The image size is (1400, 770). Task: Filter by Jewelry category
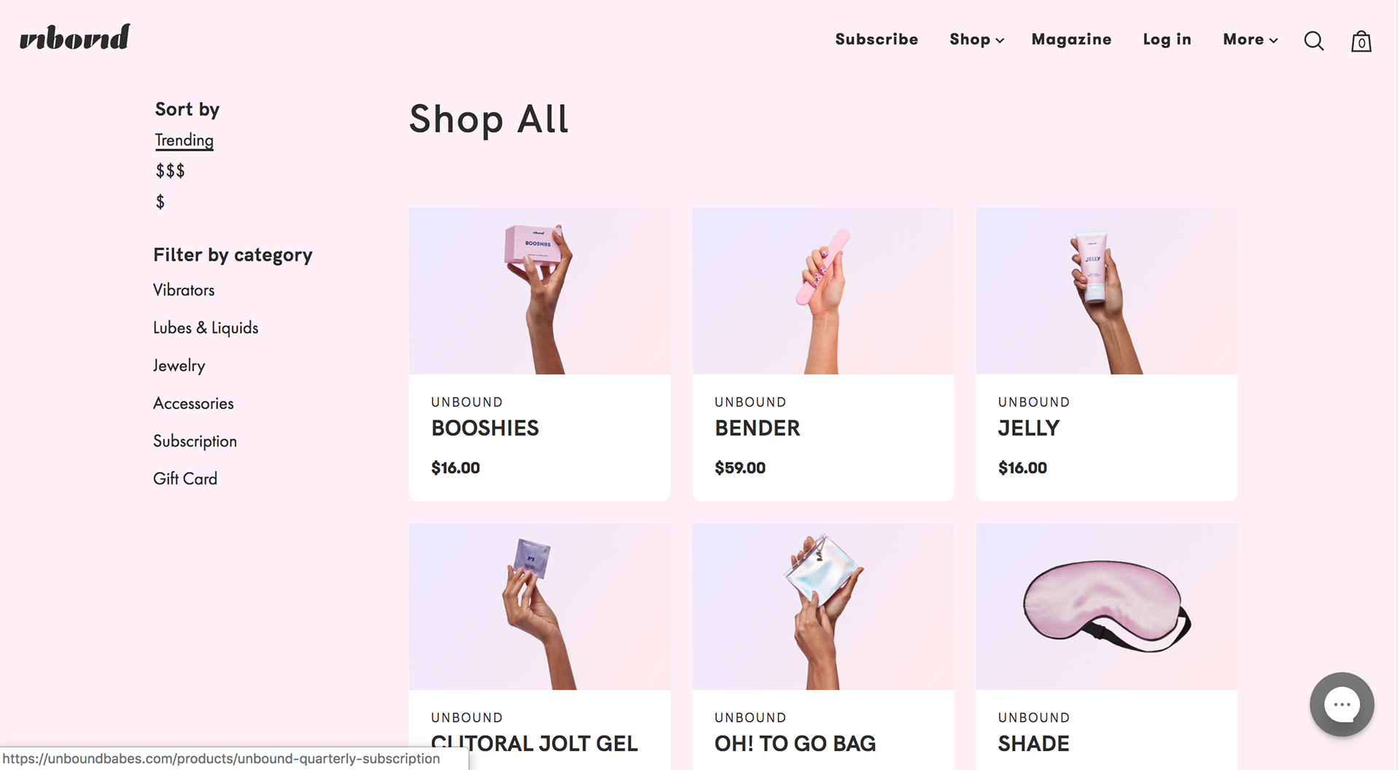click(x=179, y=366)
